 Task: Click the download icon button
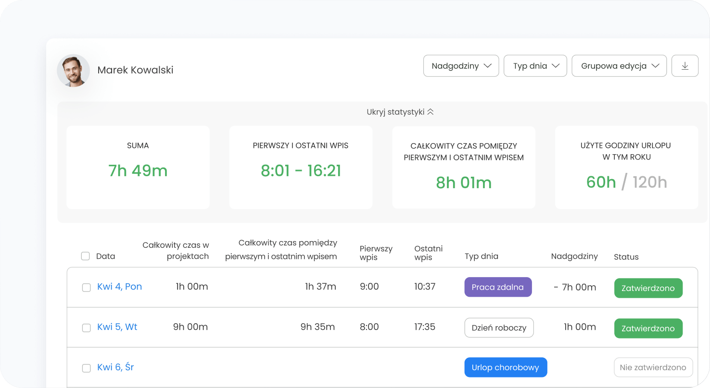click(x=685, y=66)
